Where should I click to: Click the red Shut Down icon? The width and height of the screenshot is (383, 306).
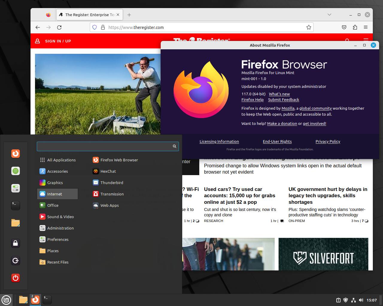(x=16, y=278)
